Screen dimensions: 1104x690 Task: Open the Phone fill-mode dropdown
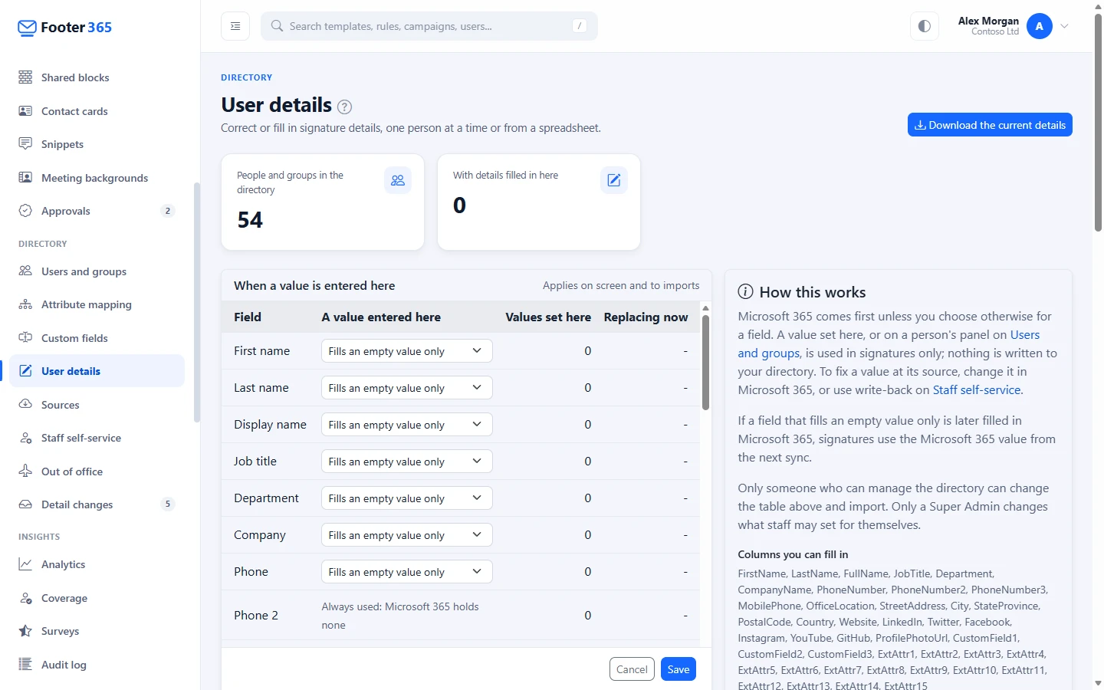406,572
